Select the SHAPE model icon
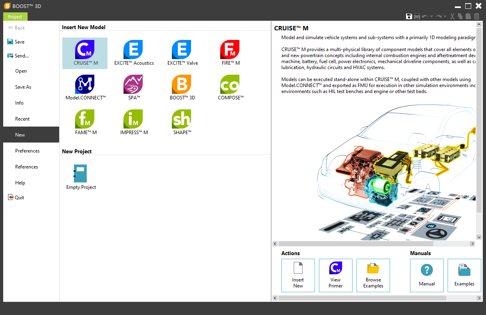This screenshot has height=315, width=486. (x=182, y=119)
